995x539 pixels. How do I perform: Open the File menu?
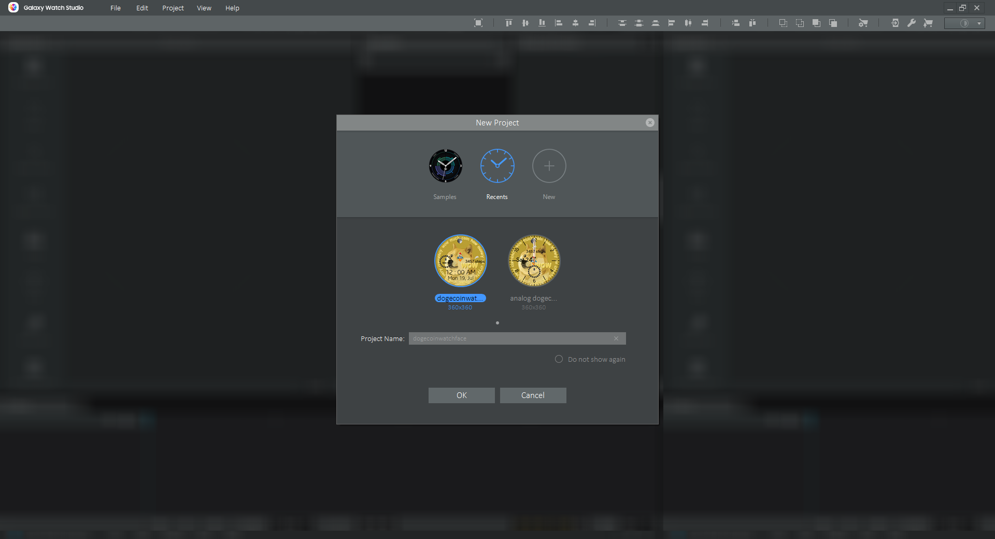(115, 8)
